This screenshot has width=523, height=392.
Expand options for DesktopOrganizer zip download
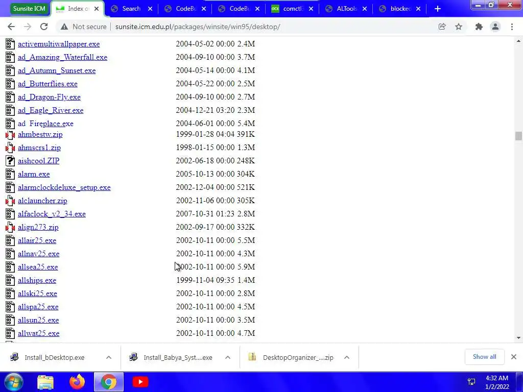click(x=347, y=357)
